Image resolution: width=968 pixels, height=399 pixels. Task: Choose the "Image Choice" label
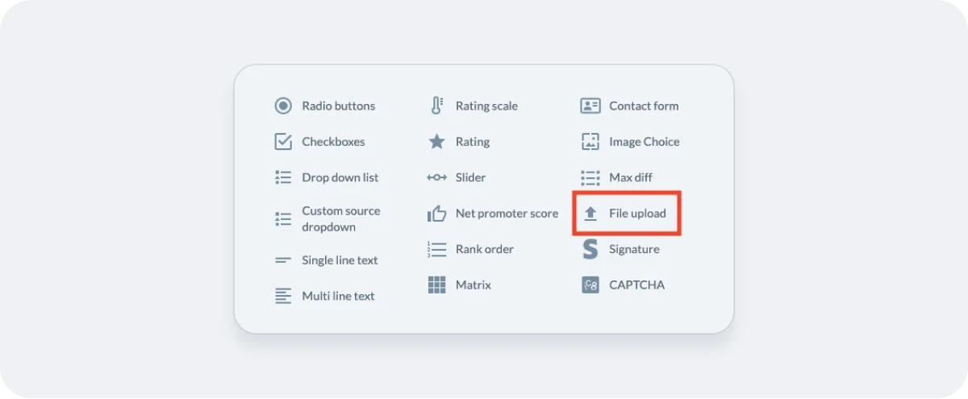(x=645, y=142)
